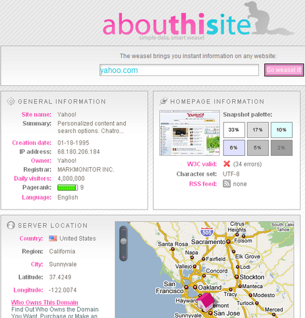305x318 pixels.
Task: Click the Fairfield marker on the map
Action: [204, 259]
